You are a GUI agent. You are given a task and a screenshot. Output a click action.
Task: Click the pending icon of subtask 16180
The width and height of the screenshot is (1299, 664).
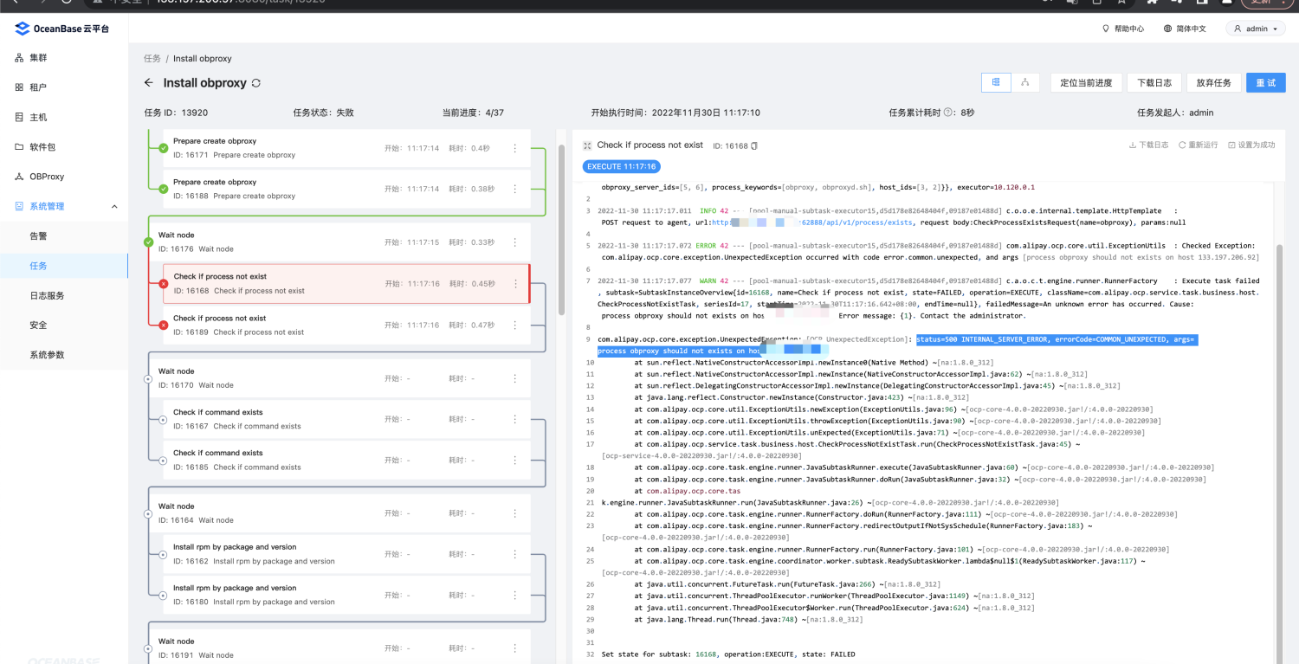(x=163, y=595)
